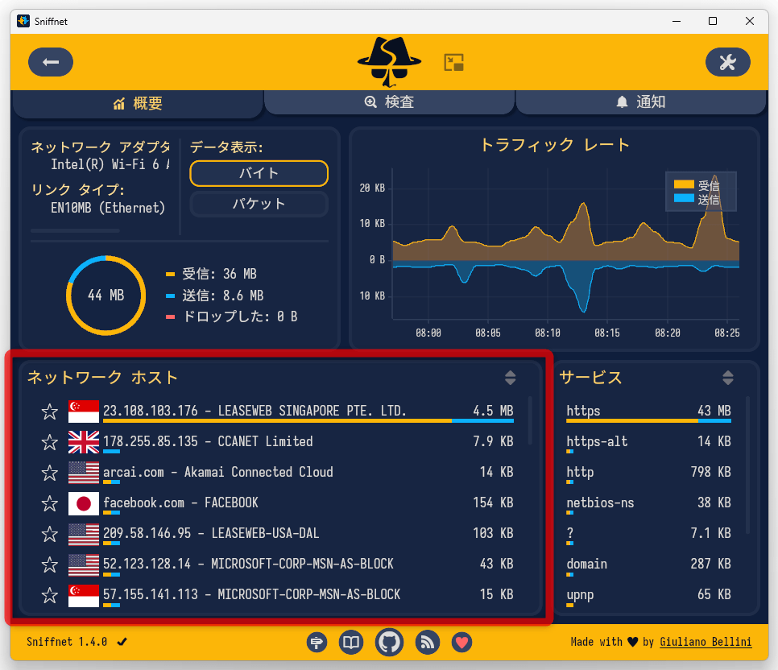Click the 送信: 8.6 MB statistic

[x=215, y=296]
